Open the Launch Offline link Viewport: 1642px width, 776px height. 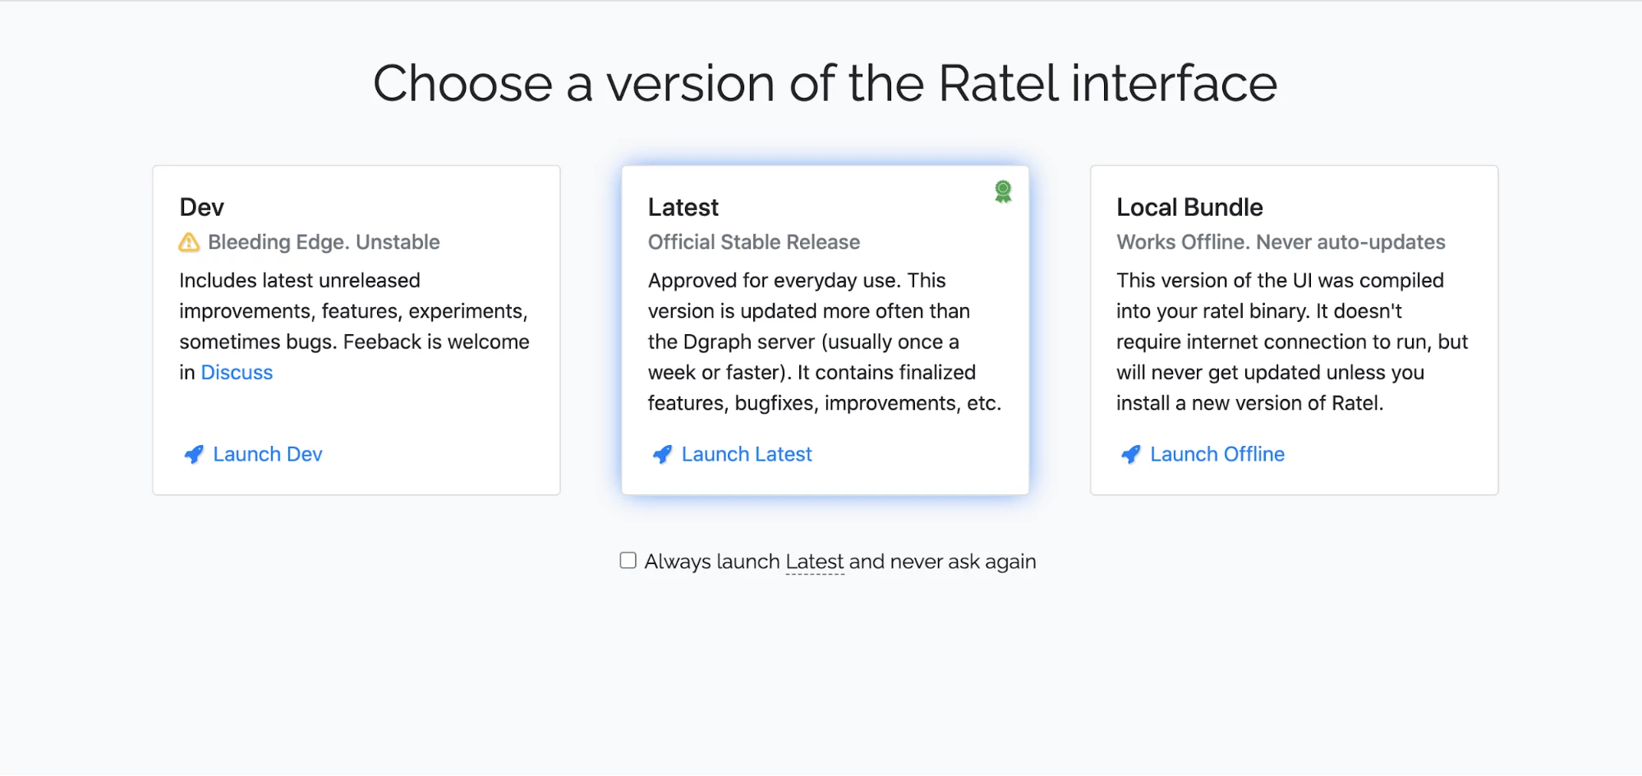pyautogui.click(x=1217, y=454)
